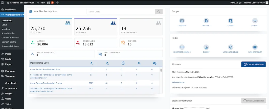Screen dimensions: 269x109
Task: Open WishList Member menu item
Action: click(12, 15)
